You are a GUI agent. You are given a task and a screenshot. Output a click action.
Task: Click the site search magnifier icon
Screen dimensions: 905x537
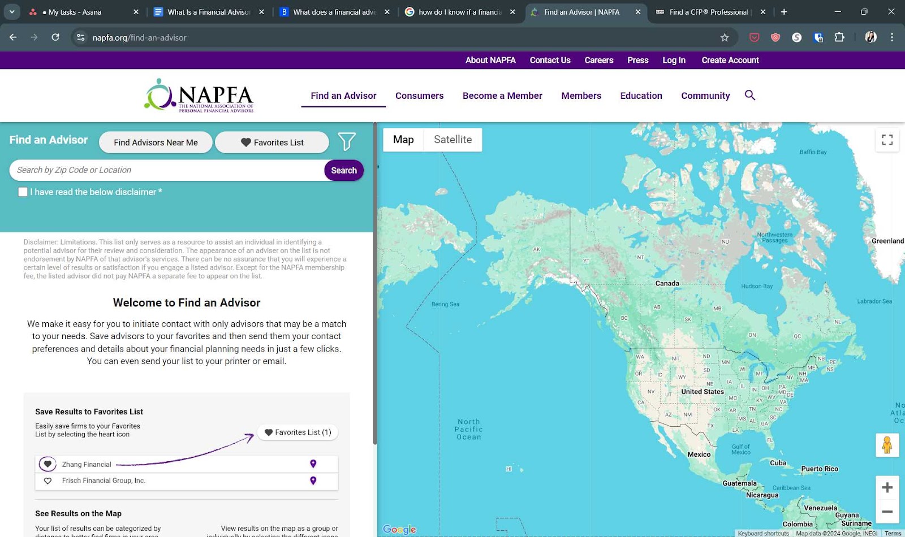(x=750, y=95)
